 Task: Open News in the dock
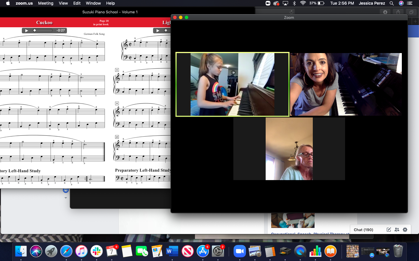[188, 251]
